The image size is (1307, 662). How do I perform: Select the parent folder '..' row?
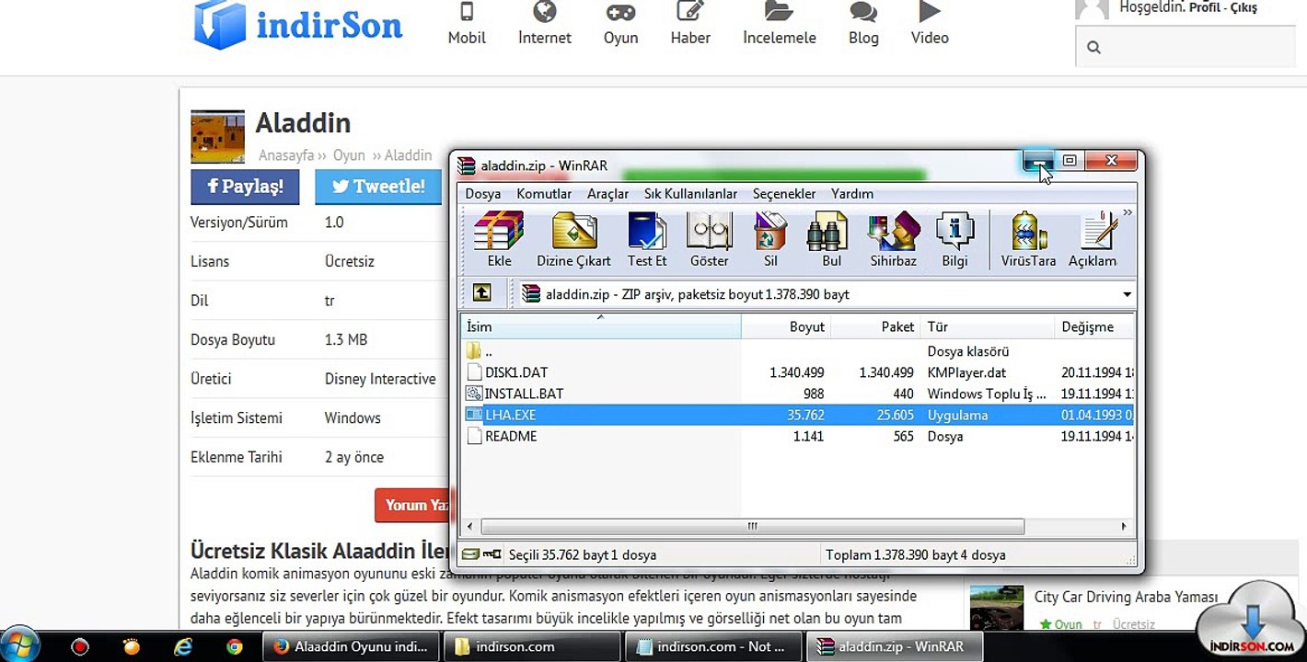click(798, 351)
